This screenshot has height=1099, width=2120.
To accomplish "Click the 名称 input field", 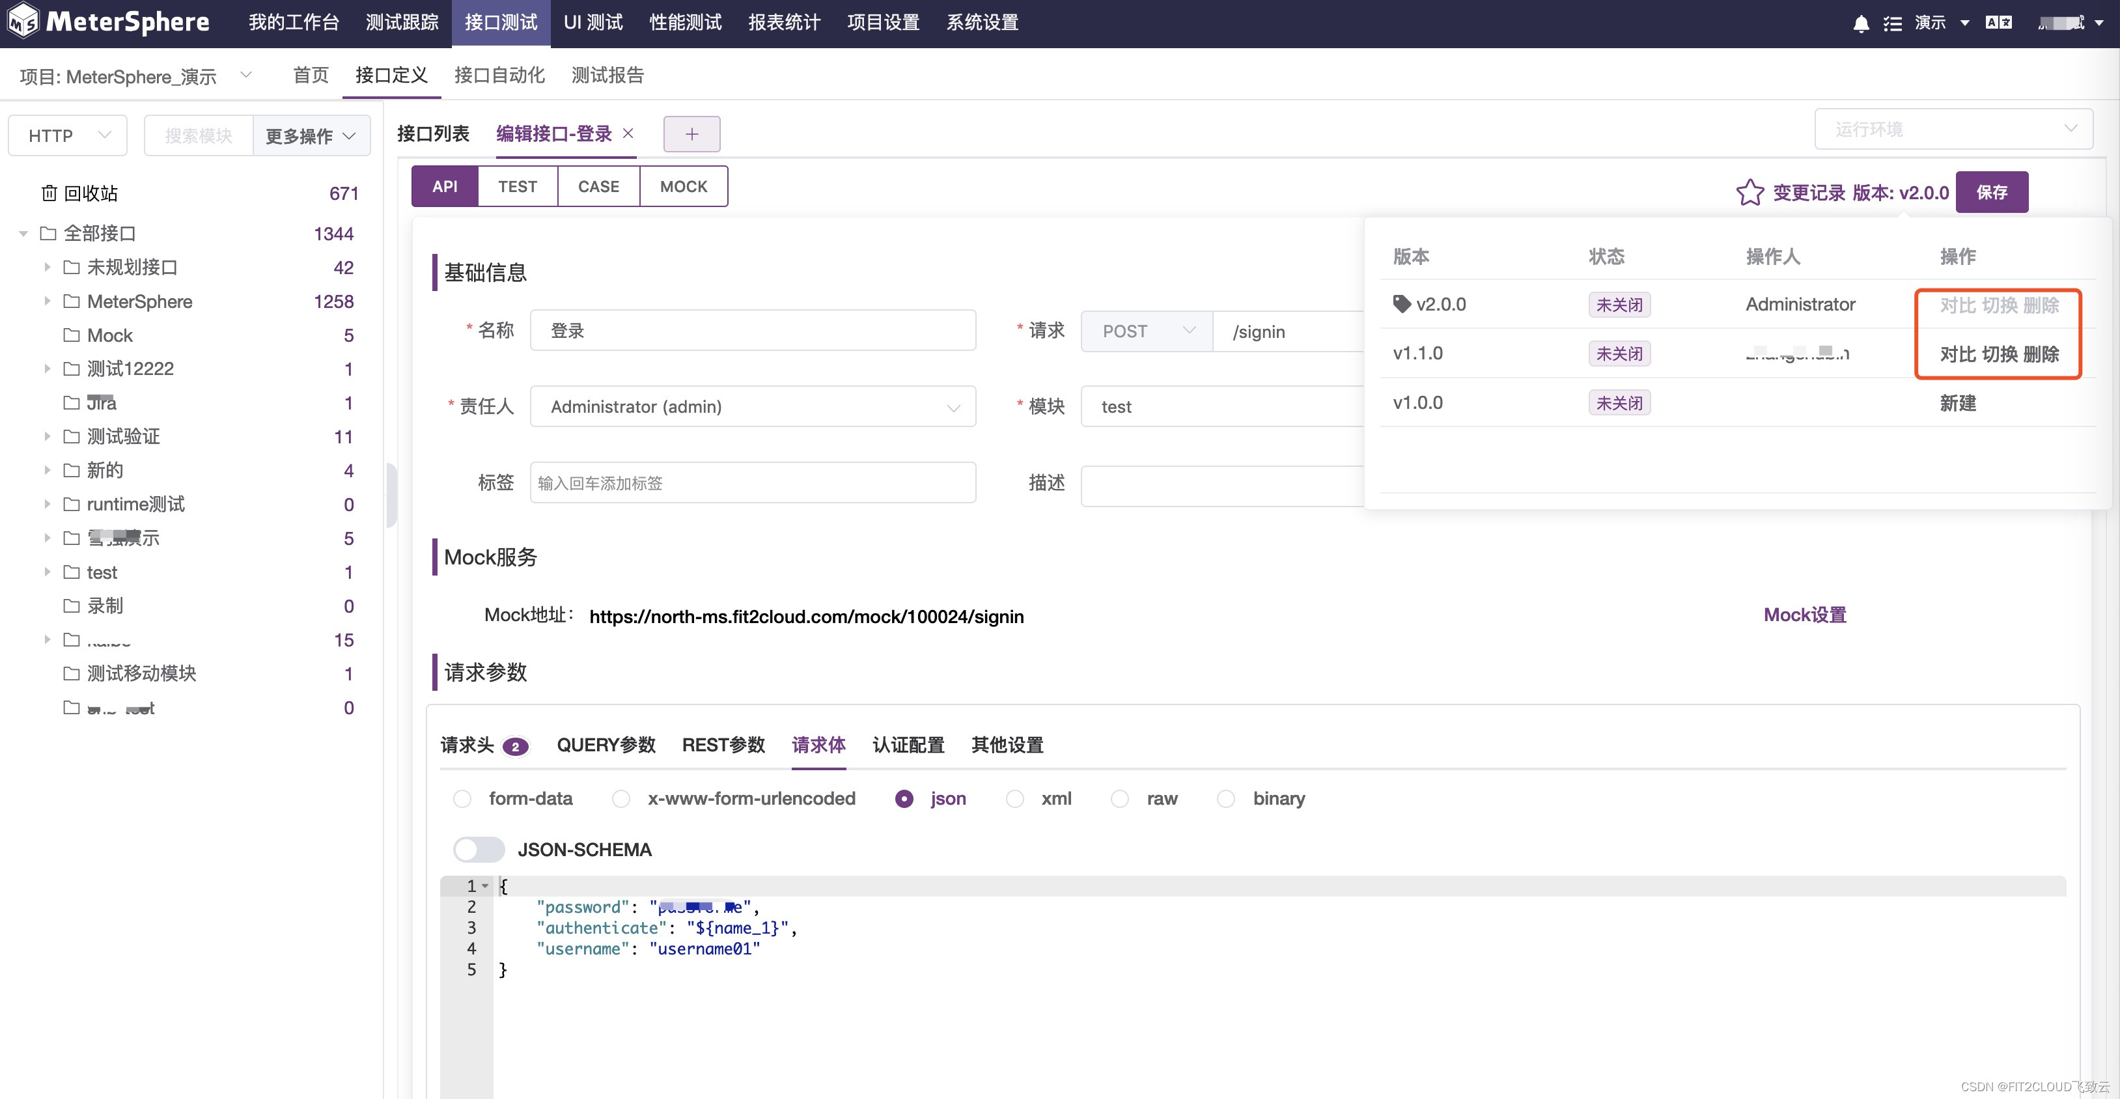I will pos(753,330).
